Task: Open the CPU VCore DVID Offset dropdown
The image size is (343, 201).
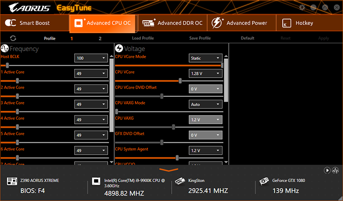Action: coord(206,89)
